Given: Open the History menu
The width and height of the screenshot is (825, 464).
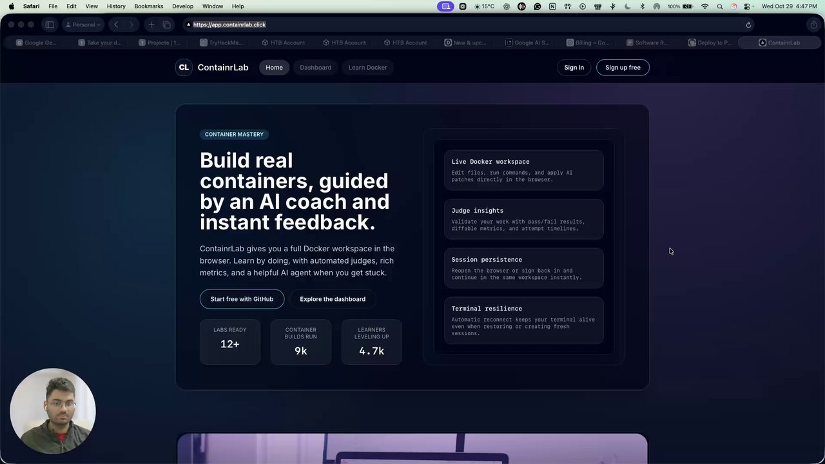Looking at the screenshot, I should (x=116, y=6).
